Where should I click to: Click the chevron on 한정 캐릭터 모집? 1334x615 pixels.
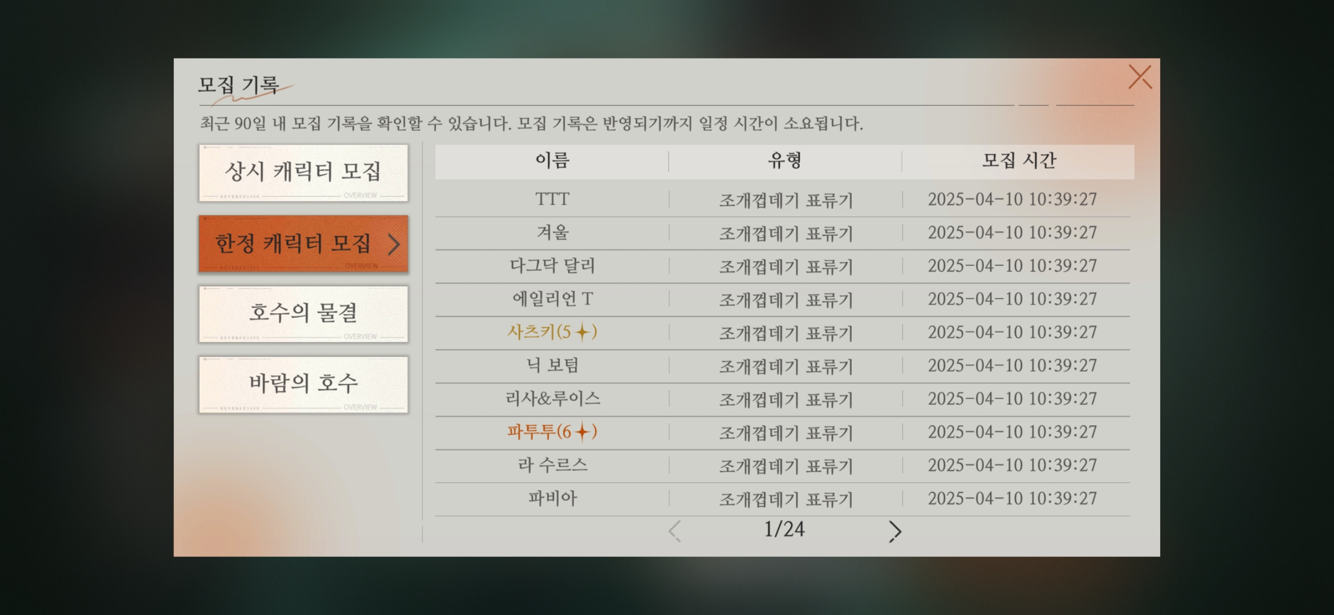[x=394, y=244]
